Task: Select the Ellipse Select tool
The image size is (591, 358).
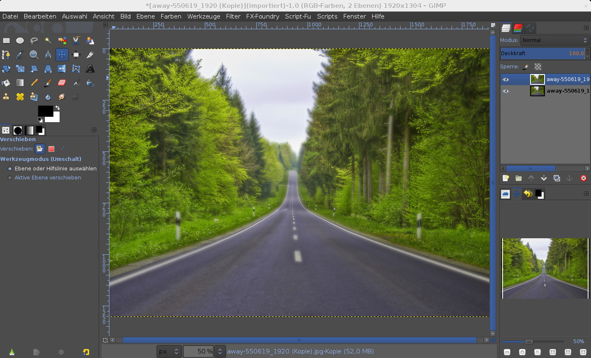Action: pyautogui.click(x=20, y=40)
